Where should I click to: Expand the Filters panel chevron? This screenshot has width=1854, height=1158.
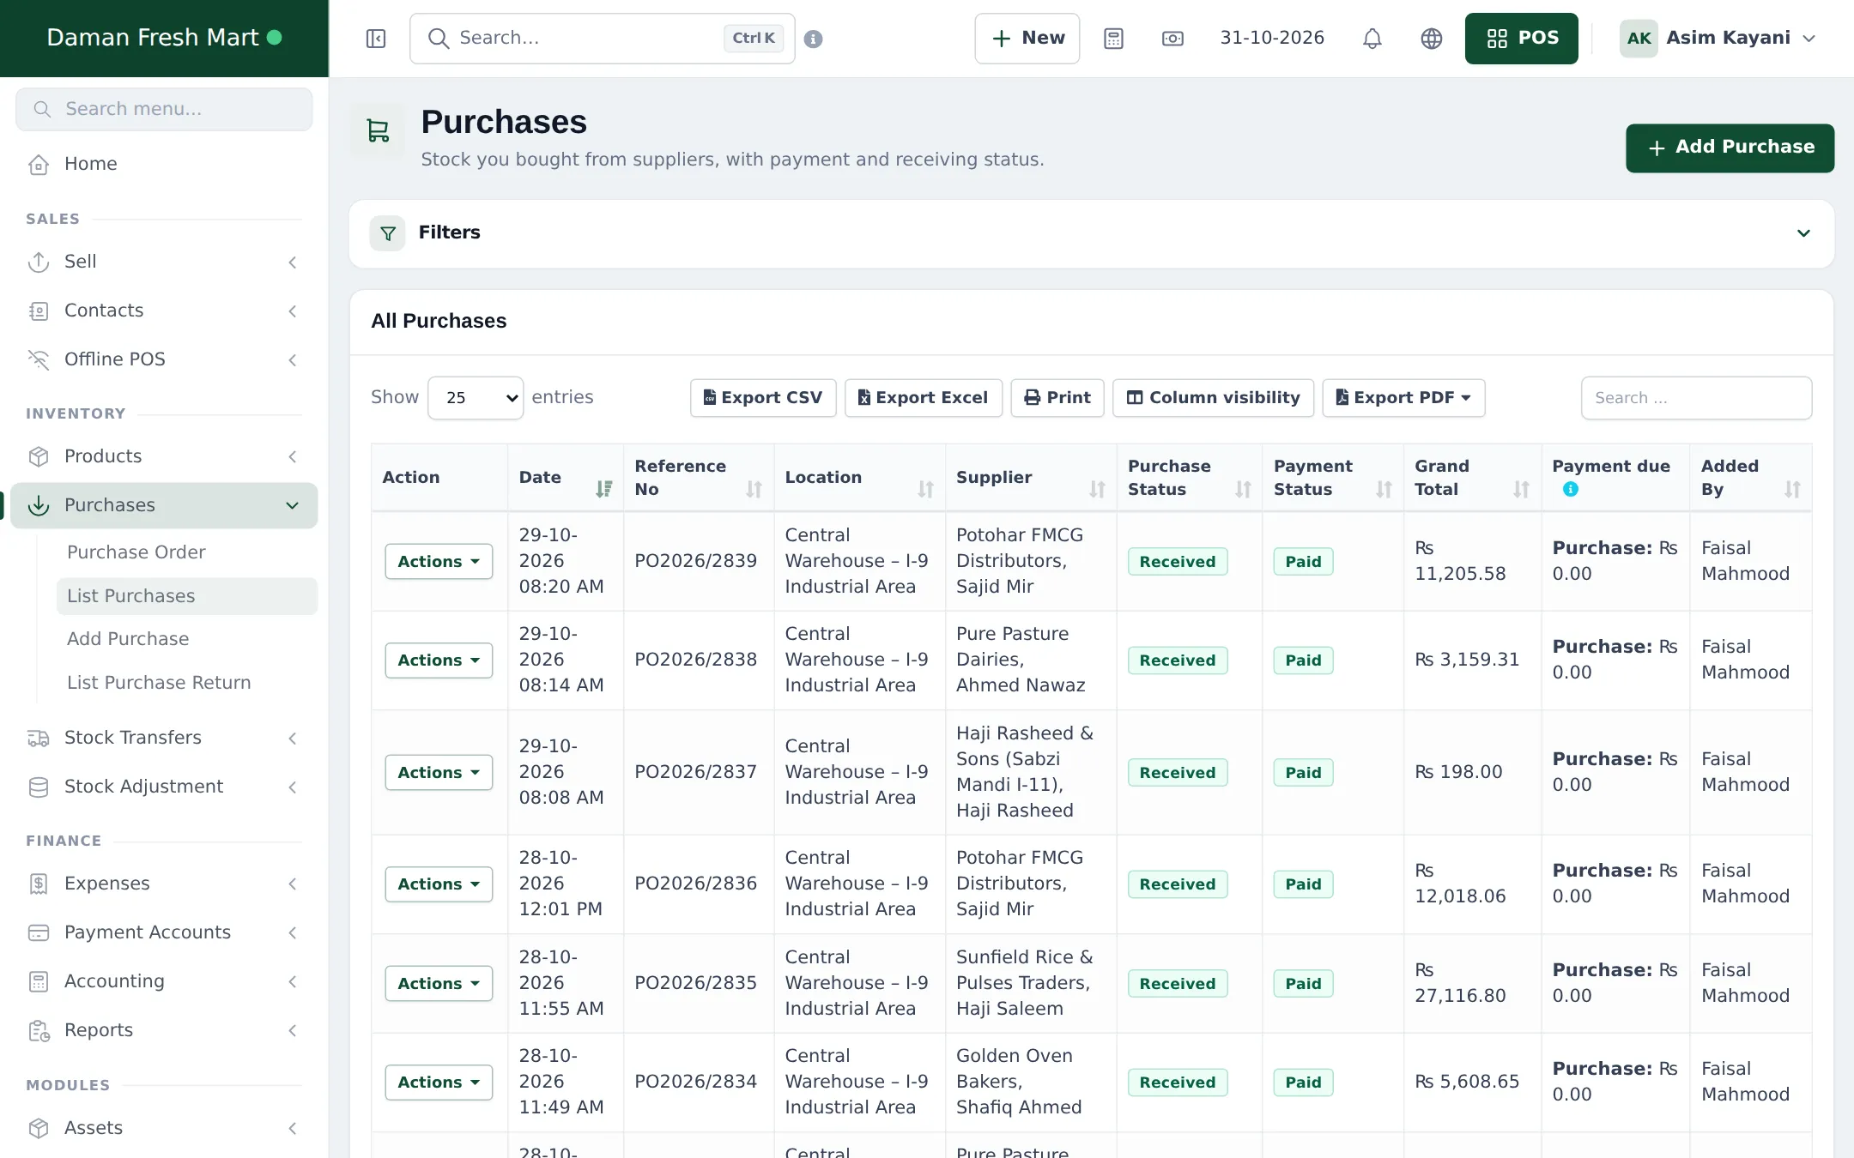(x=1803, y=233)
